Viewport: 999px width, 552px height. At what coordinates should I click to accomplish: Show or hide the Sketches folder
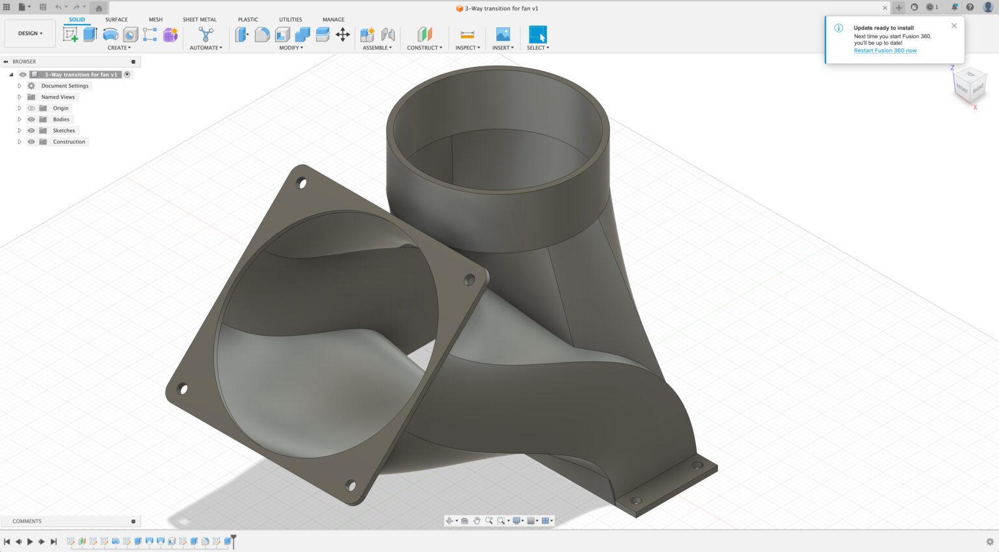[x=31, y=130]
